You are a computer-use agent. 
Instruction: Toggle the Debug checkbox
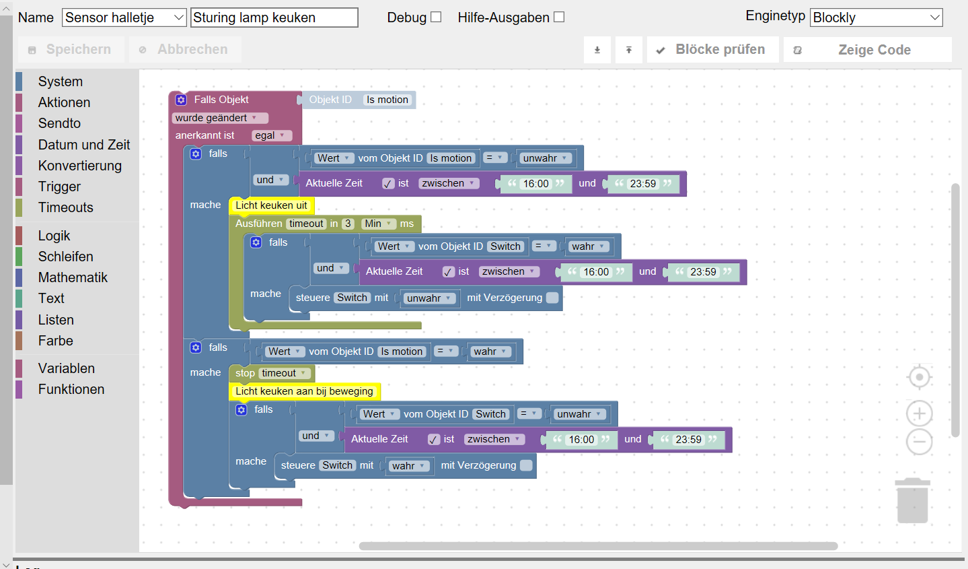tap(436, 17)
